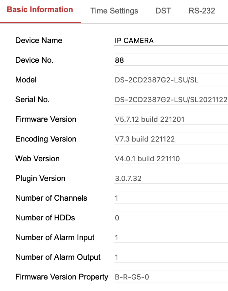Open the DST tab
Screen dimensions: 228x291
tap(163, 11)
